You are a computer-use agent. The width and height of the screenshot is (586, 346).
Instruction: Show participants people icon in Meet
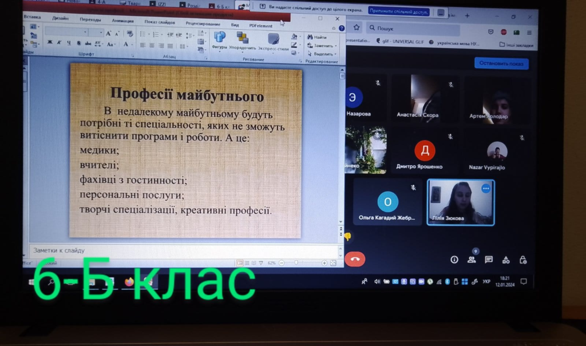pyautogui.click(x=472, y=260)
